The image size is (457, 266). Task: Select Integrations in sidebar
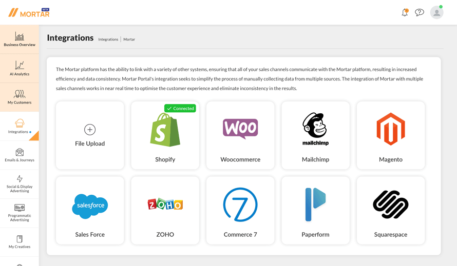pos(20,126)
